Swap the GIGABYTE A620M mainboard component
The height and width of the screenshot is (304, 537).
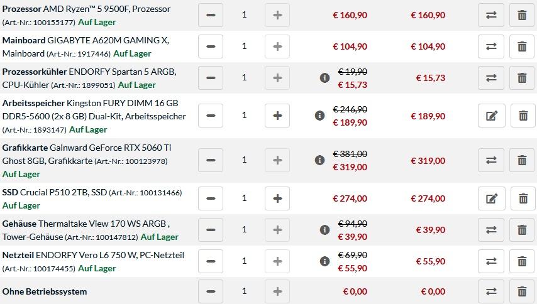(491, 46)
